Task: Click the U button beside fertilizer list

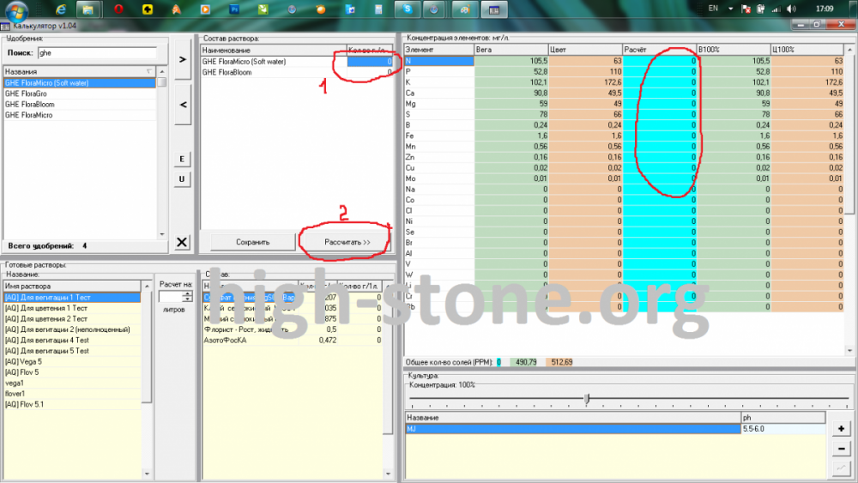Action: pyautogui.click(x=182, y=178)
